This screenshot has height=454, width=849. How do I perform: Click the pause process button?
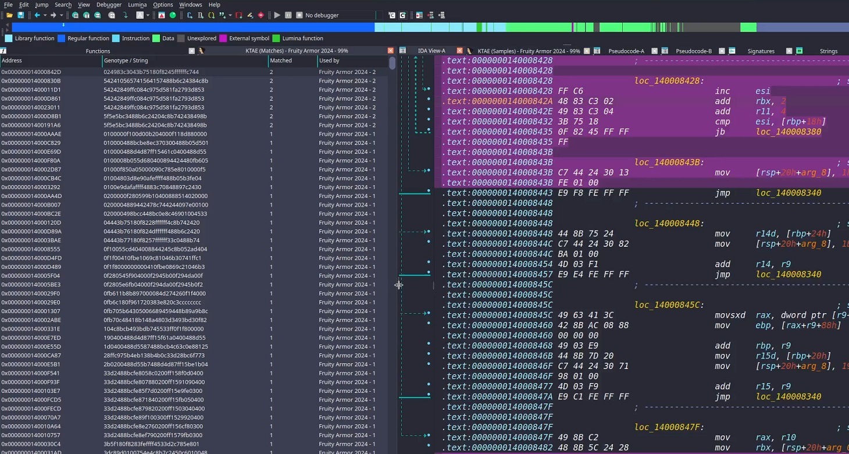288,15
